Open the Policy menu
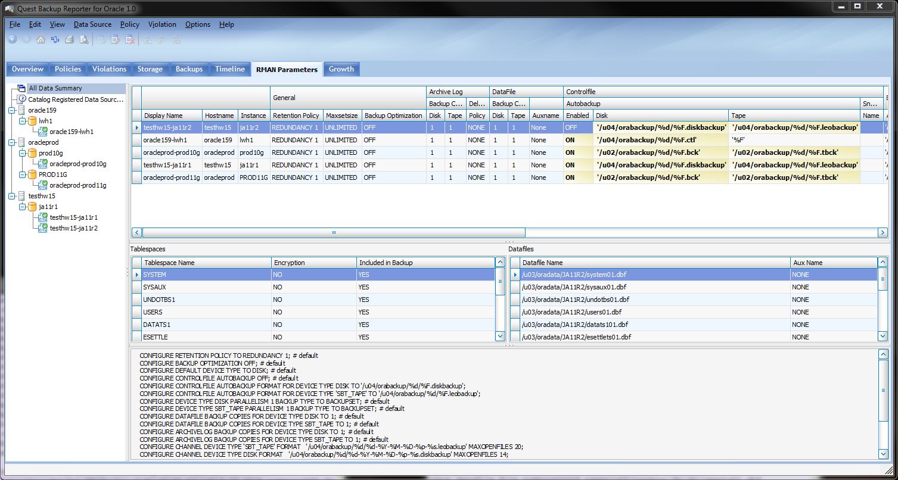 coord(129,24)
